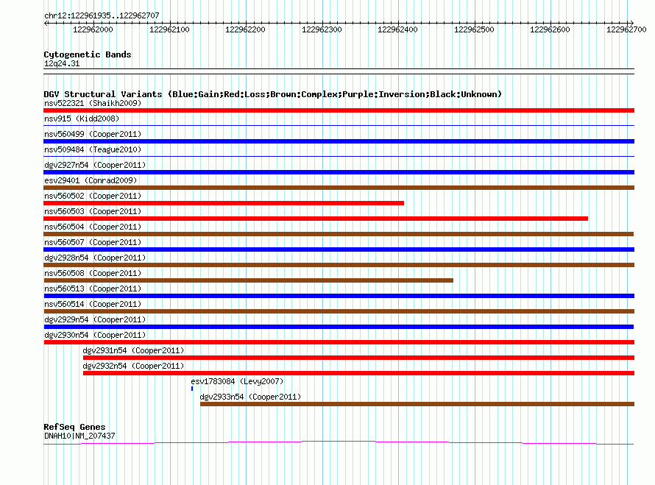This screenshot has height=485, width=655.
Task: Click the 12q24.31 cytogenetic band label
Action: (x=62, y=63)
